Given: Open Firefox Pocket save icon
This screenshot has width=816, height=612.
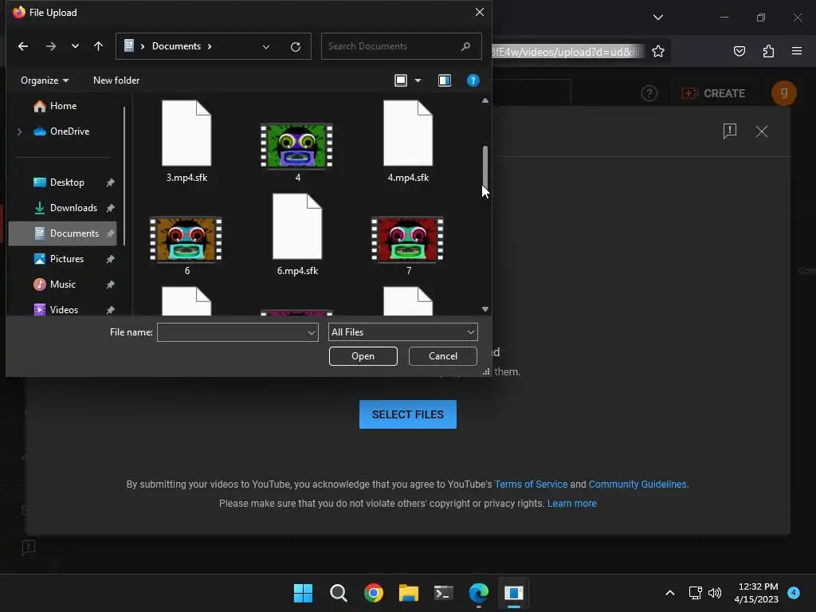Looking at the screenshot, I should tap(739, 51).
